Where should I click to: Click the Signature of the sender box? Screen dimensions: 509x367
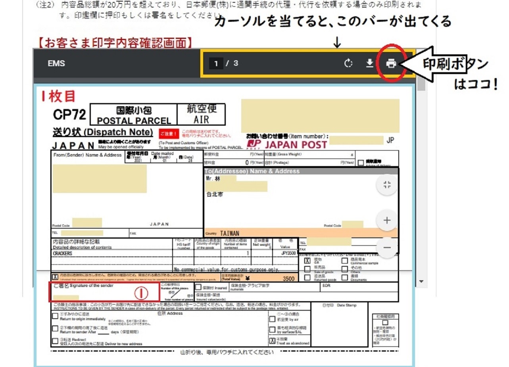coord(104,292)
